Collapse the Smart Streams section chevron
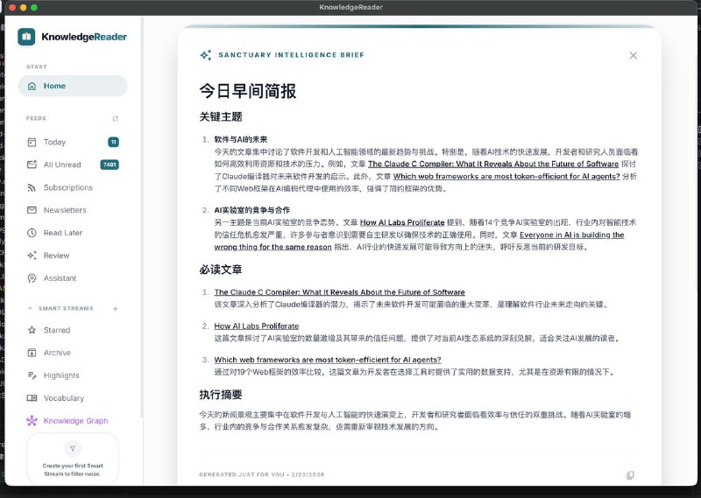Screen dimensions: 701x498 click(30, 308)
